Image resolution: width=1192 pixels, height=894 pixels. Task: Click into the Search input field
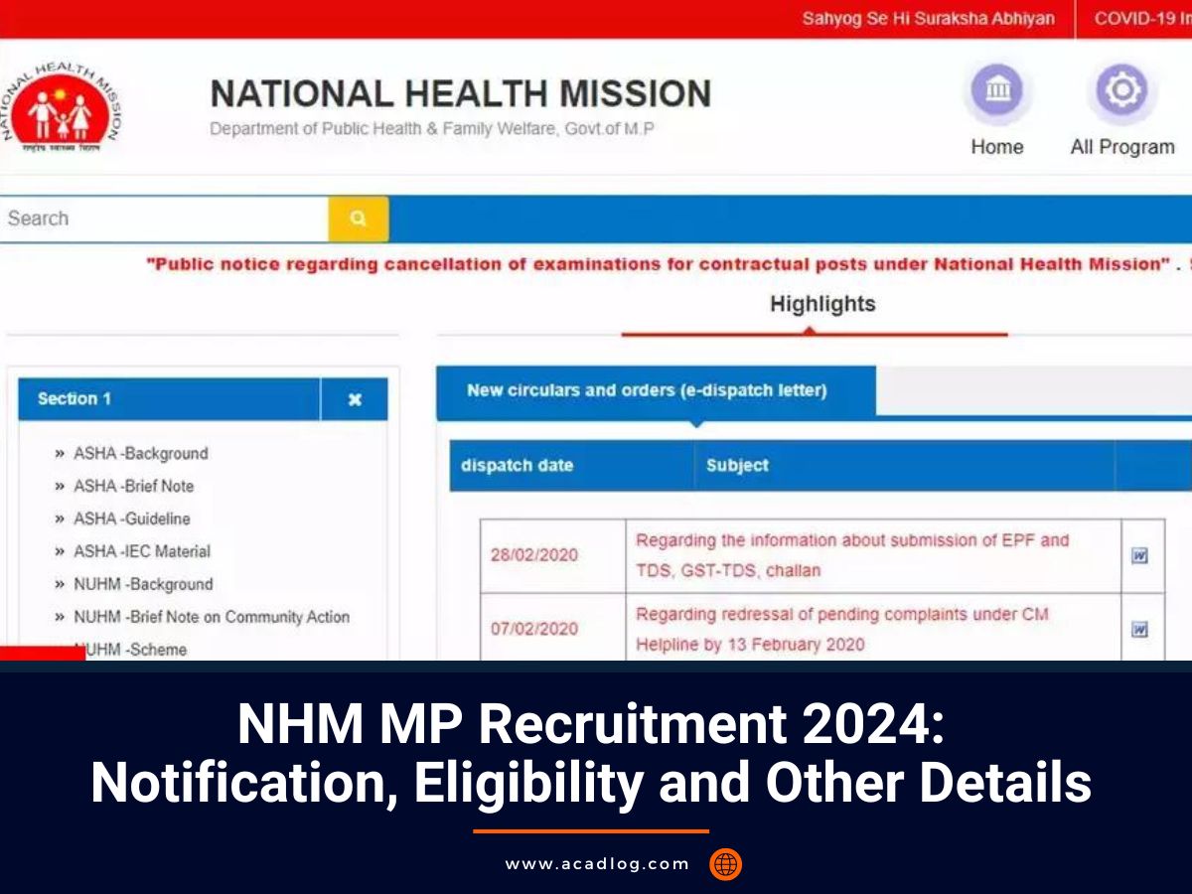[164, 220]
